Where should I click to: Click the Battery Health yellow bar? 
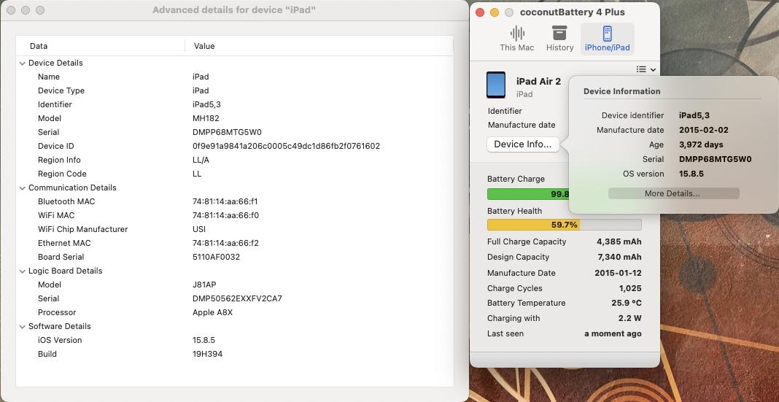(564, 225)
